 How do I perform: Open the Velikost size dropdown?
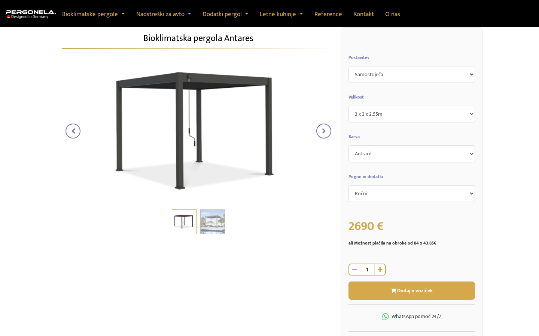click(x=412, y=114)
